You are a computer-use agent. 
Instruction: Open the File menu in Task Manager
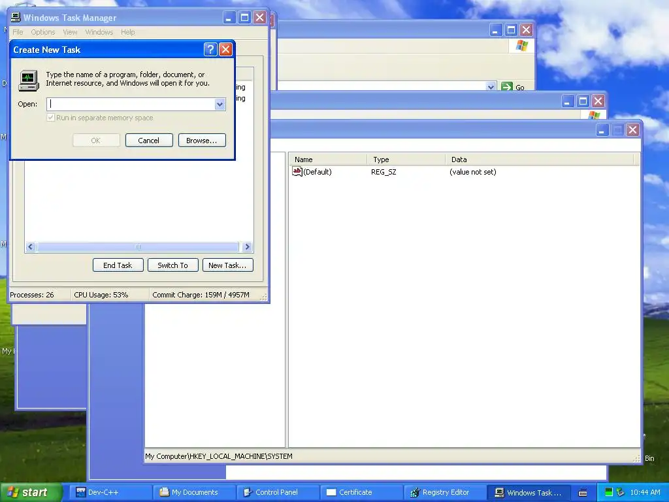click(x=18, y=32)
